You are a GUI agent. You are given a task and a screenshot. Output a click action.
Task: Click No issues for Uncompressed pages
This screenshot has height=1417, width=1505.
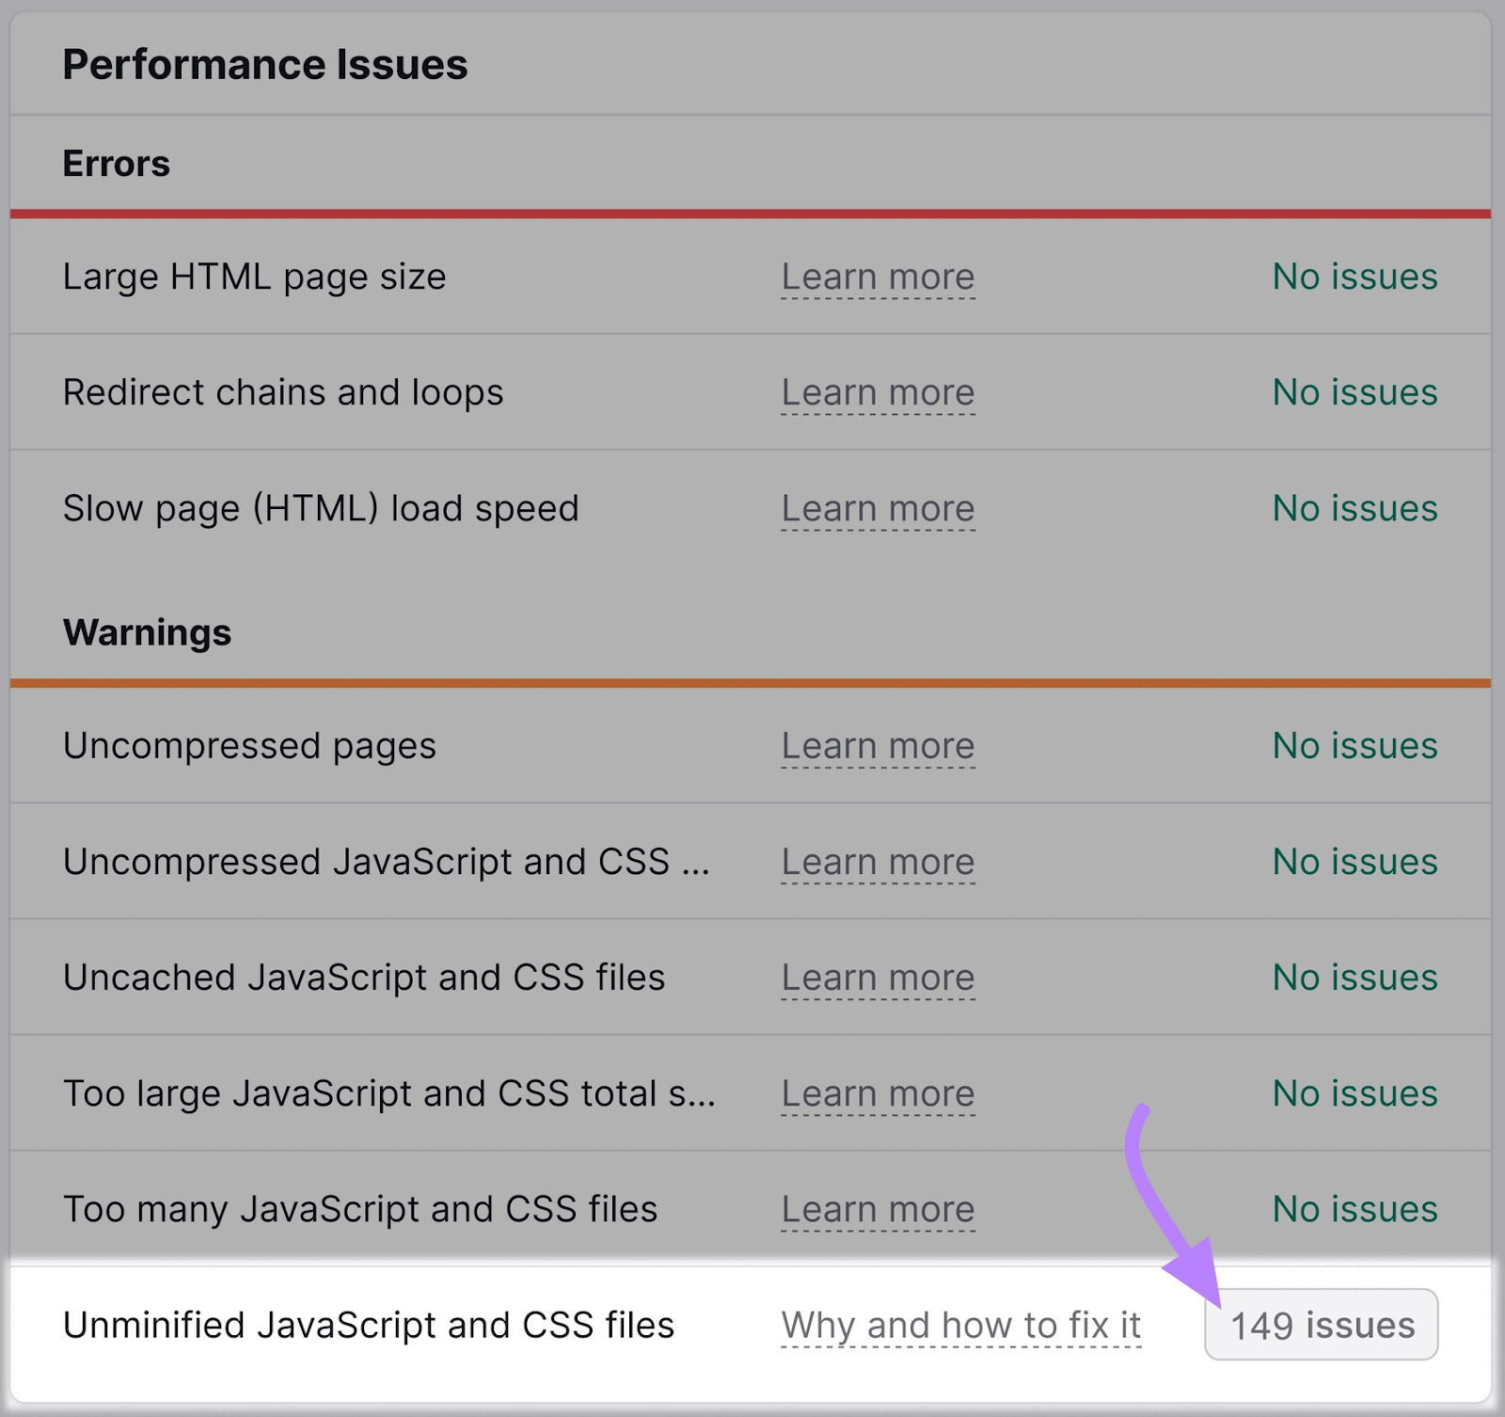tap(1353, 745)
